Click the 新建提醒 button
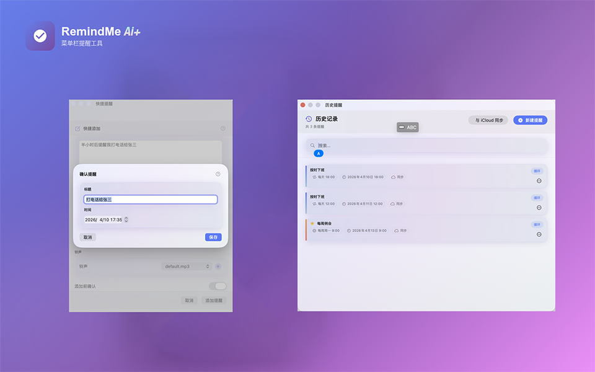Screen dimensions: 595x372 pos(530,120)
